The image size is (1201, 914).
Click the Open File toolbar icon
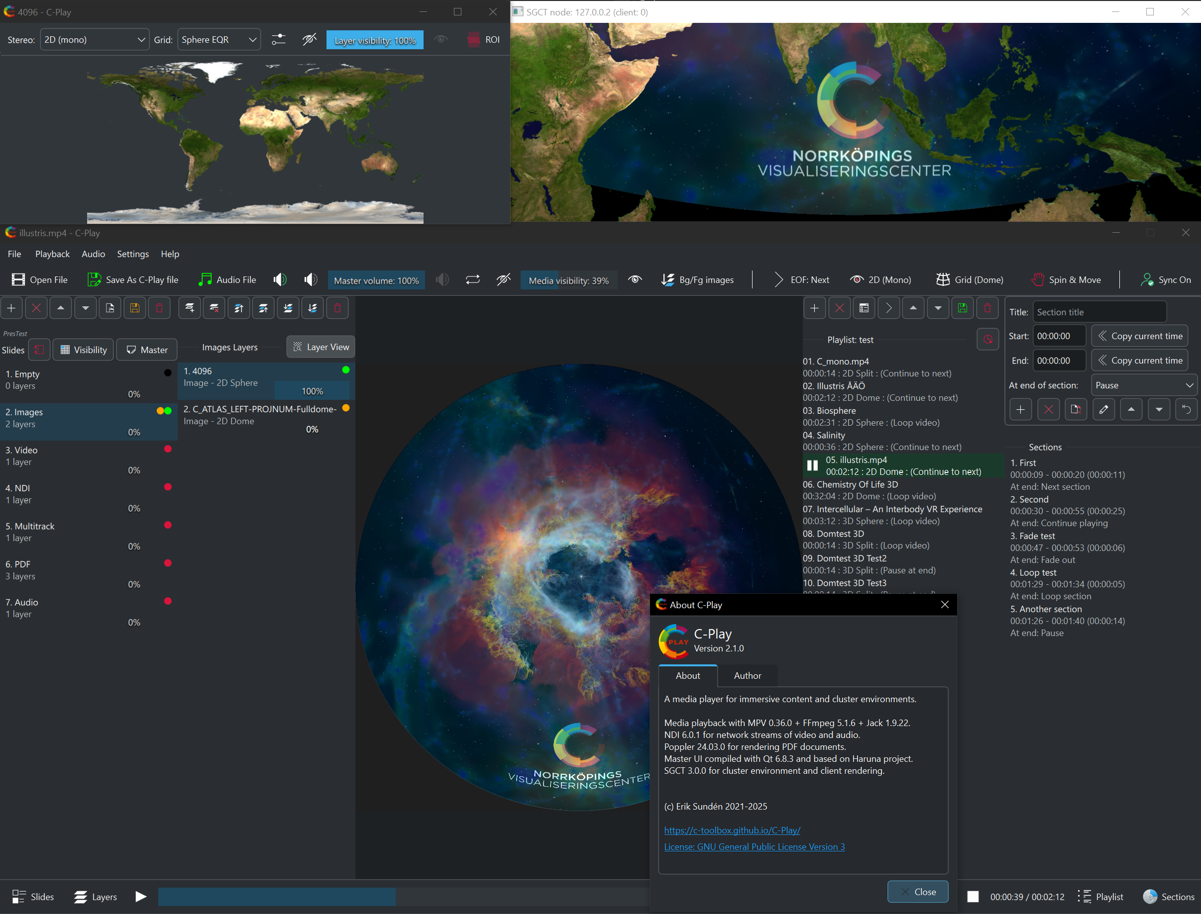[x=18, y=279]
